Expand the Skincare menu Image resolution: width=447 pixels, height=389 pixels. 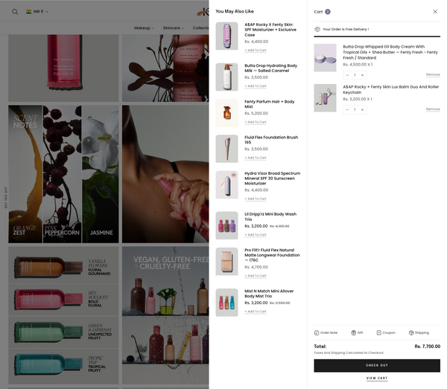[173, 28]
